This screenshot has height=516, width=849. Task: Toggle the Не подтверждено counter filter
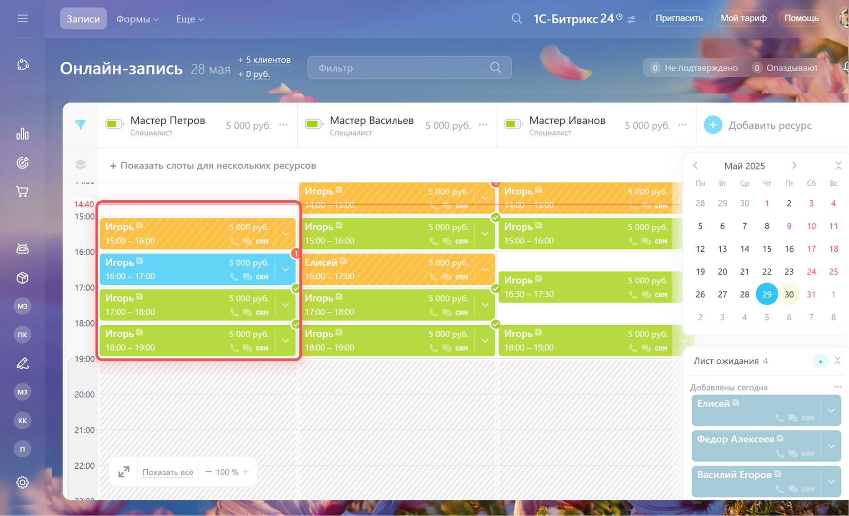[694, 68]
